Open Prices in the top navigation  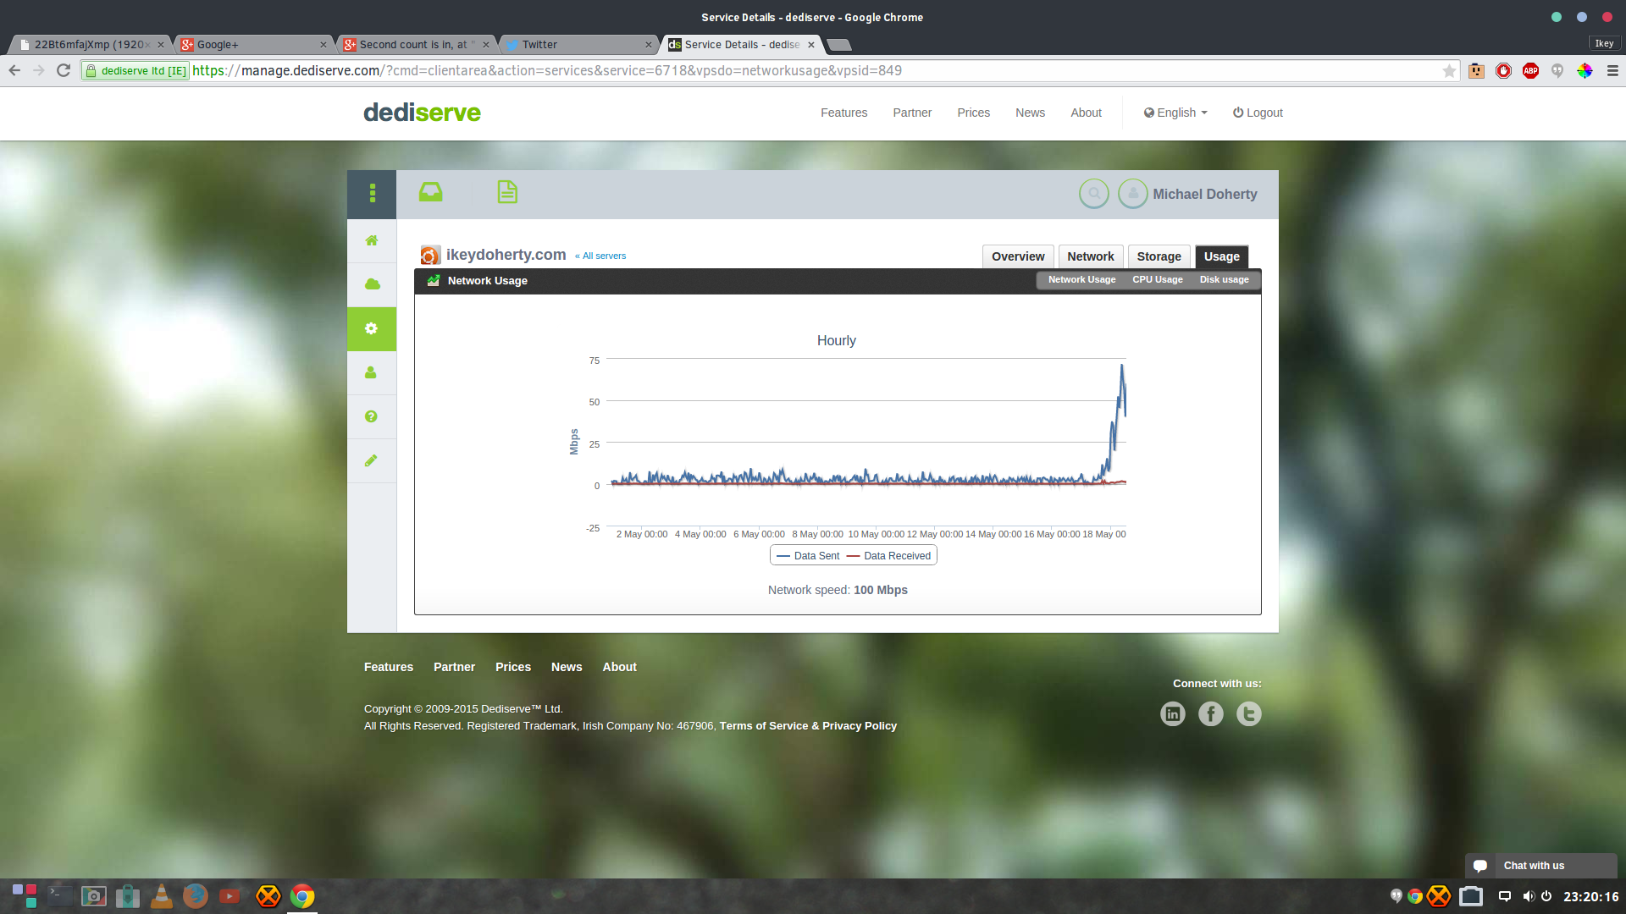coord(973,113)
